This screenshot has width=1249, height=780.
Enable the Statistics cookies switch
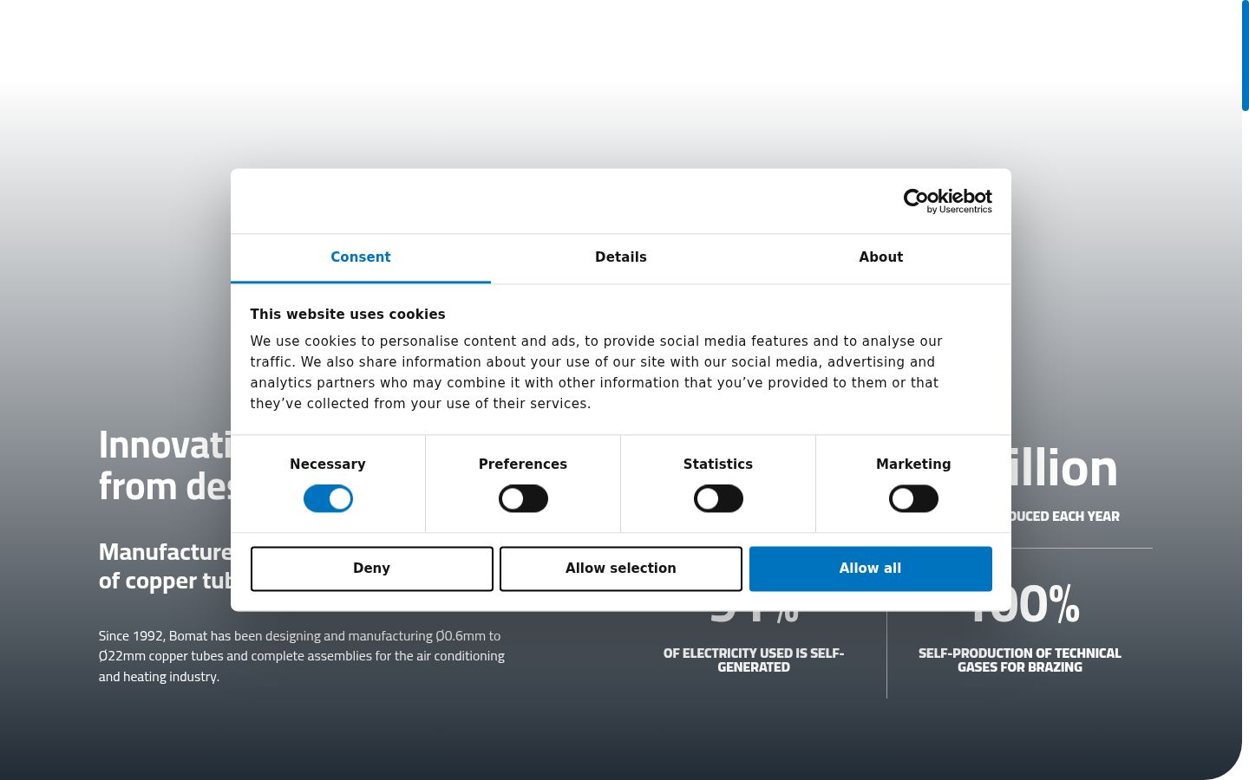[x=718, y=499]
